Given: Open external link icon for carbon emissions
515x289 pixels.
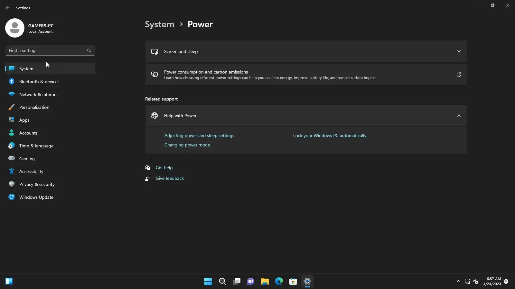Looking at the screenshot, I should click(x=459, y=74).
